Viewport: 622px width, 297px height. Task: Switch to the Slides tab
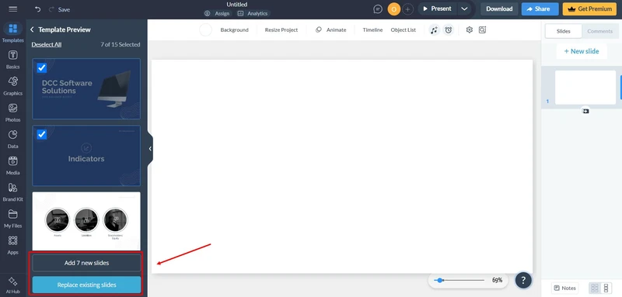pyautogui.click(x=563, y=31)
